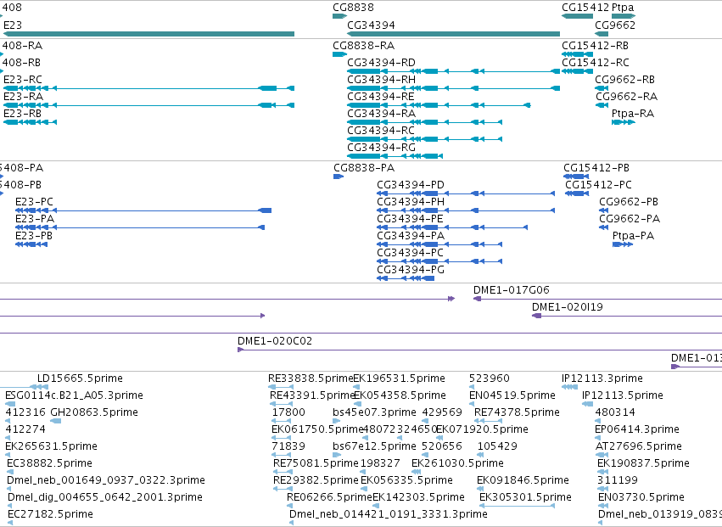Select the E23-PA protein label
This screenshot has width=722, height=527.
(35, 219)
